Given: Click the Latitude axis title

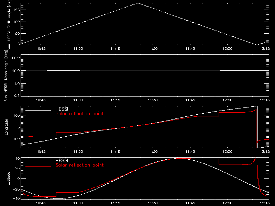Looking at the screenshot, I should 8,179.
